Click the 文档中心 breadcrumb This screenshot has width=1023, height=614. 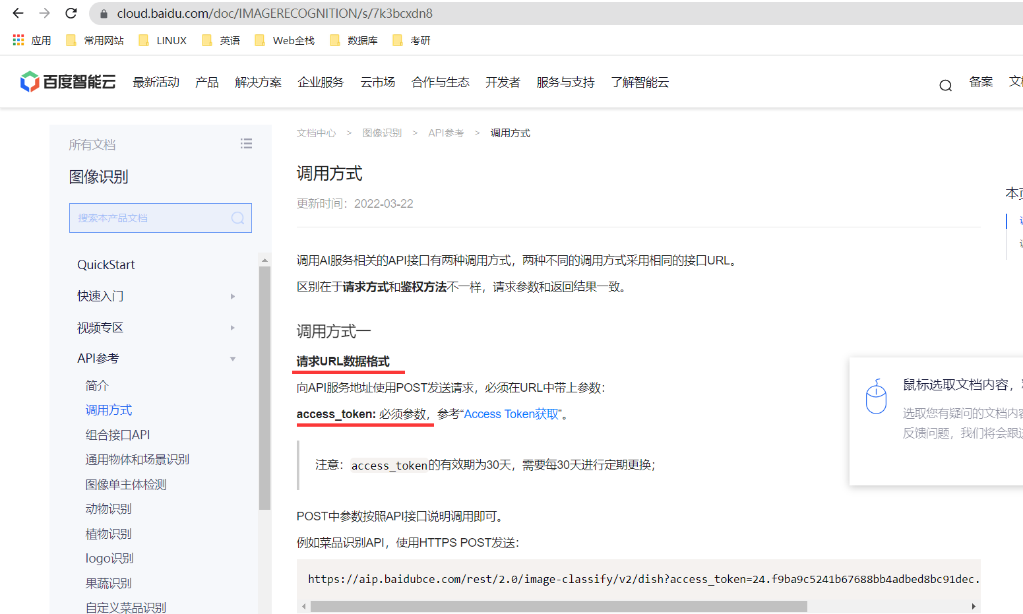pyautogui.click(x=317, y=133)
